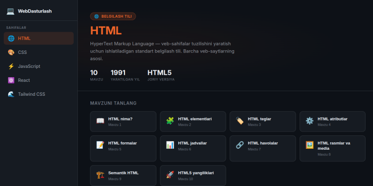This screenshot has height=186, width=373.
Task: Click the open book icon on HTML nima? card
Action: point(100,121)
